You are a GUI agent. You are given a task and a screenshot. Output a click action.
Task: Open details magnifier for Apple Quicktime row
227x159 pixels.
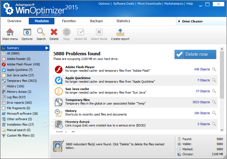pos(214,80)
